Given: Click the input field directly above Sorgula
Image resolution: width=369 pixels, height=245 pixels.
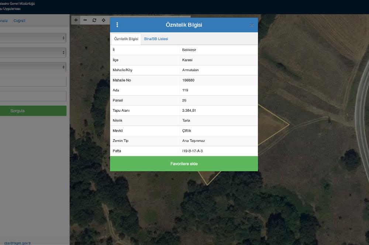Looking at the screenshot, I should (x=33, y=96).
